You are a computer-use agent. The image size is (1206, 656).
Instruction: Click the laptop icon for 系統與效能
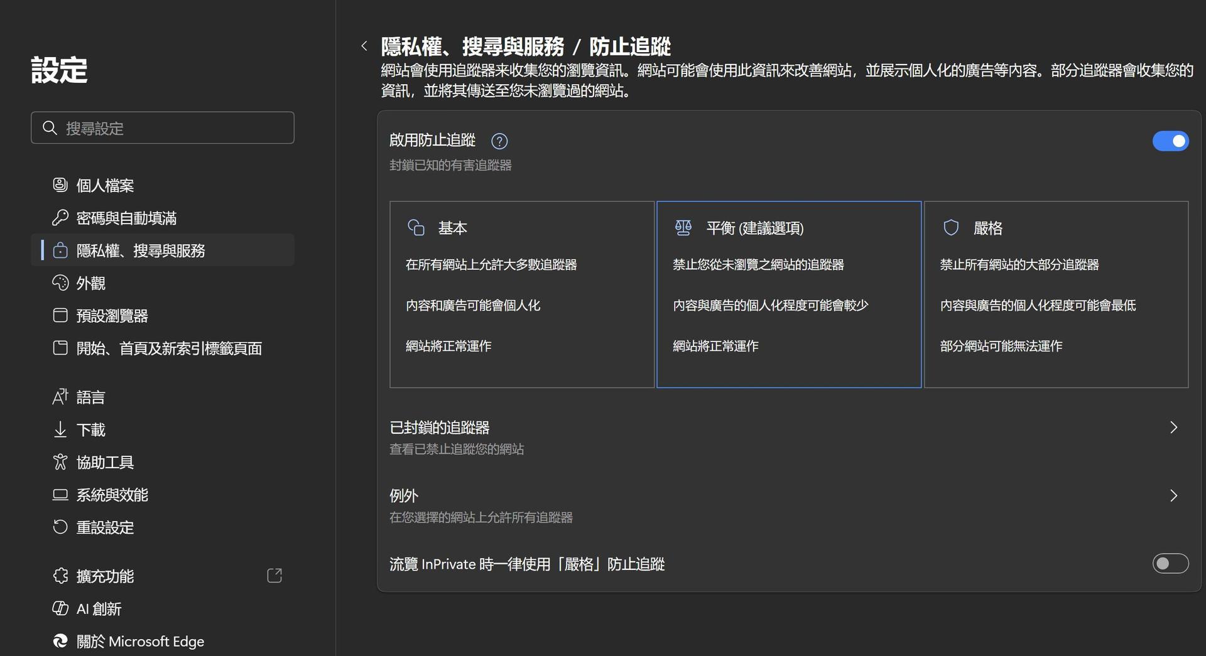60,495
